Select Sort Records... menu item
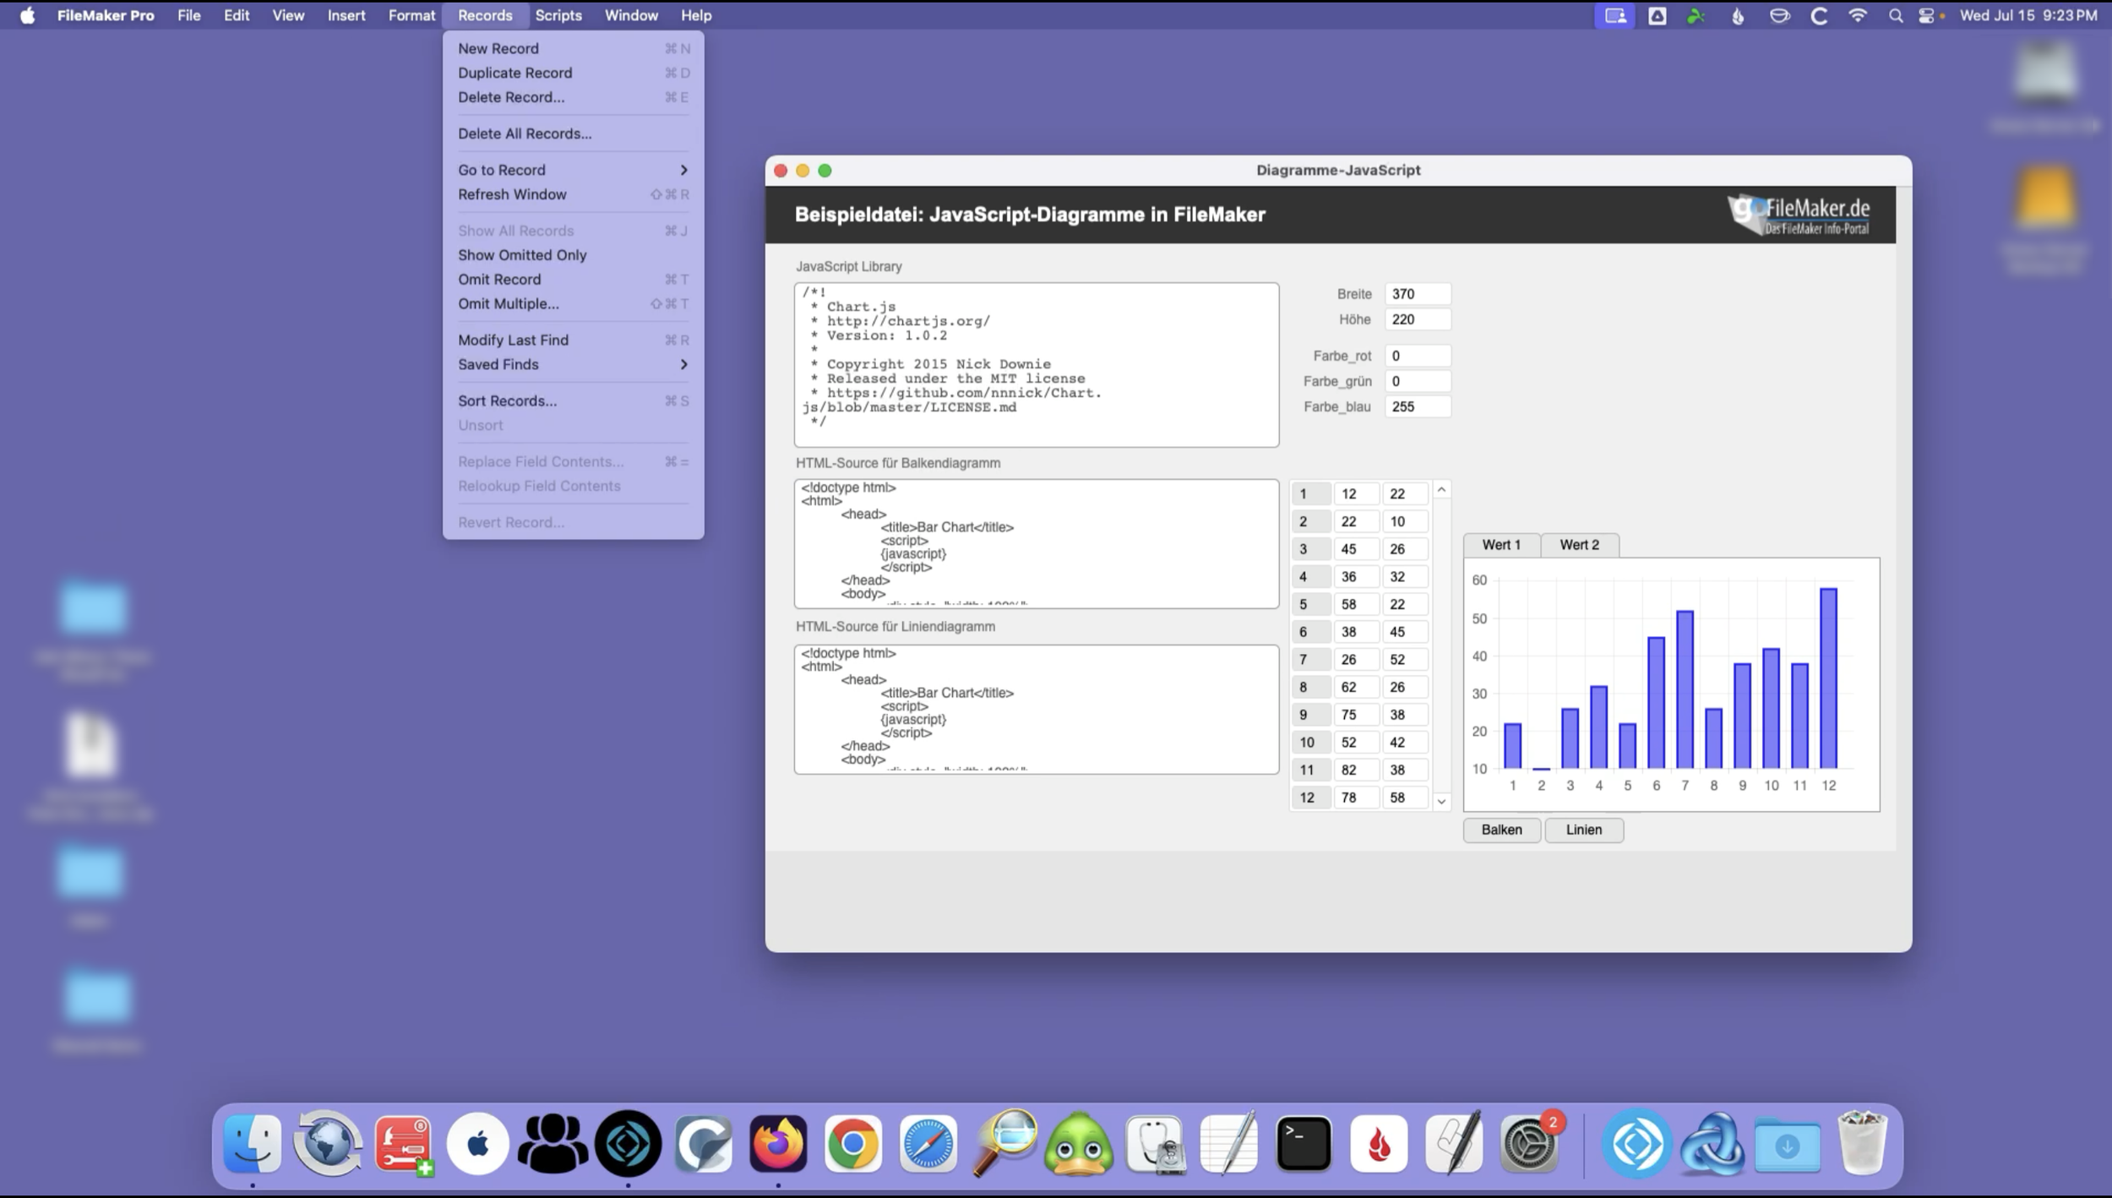2112x1198 pixels. click(x=573, y=401)
